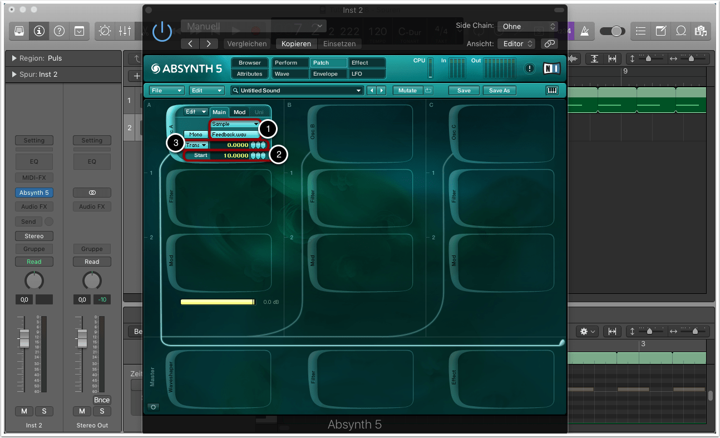Open the Manuell preset dropdown
Image resolution: width=720 pixels, height=438 pixels.
tap(253, 27)
